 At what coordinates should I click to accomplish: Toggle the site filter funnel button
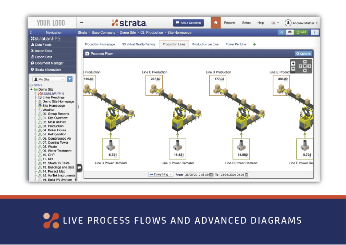(x=70, y=79)
